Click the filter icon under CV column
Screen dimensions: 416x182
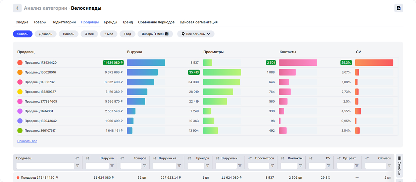pos(329,166)
